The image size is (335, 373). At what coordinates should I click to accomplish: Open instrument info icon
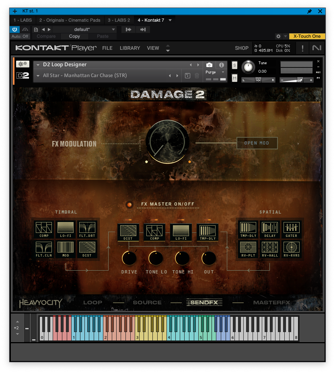coord(222,65)
